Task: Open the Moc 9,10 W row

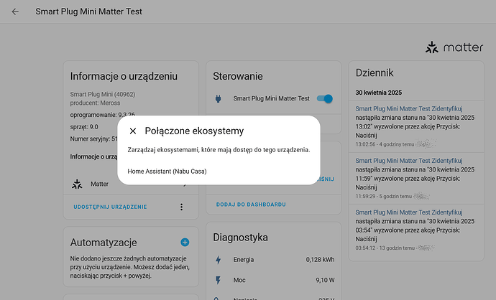Action: coord(274,280)
